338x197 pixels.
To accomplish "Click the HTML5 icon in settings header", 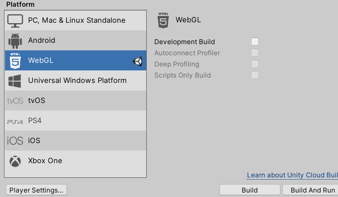I will coord(163,20).
